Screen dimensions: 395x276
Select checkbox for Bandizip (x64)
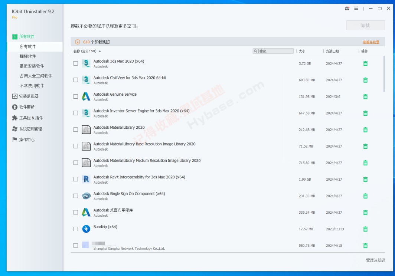point(76,229)
